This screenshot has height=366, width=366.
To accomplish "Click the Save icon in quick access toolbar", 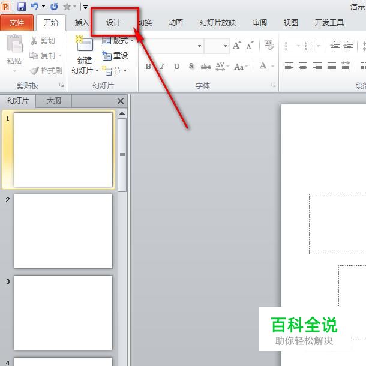I will tap(22, 7).
